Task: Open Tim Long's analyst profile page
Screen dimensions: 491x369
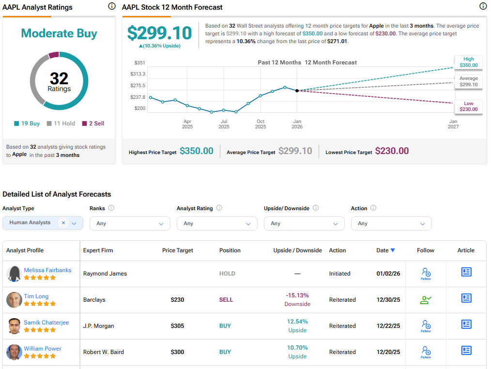Action: coord(36,296)
